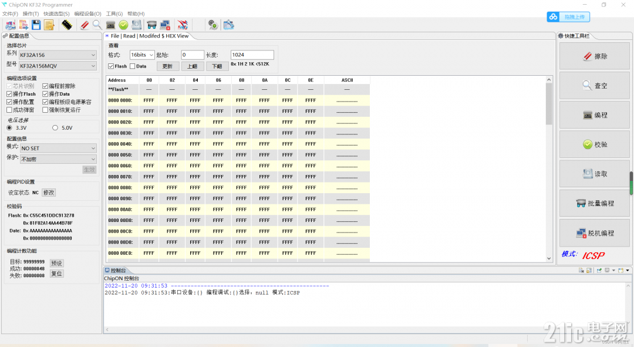Enable 成功弹窗 checkbox
The height and width of the screenshot is (347, 634).
click(x=9, y=110)
